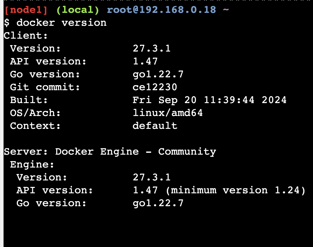The width and height of the screenshot is (313, 247).
Task: Click the 'Engine:' subheading
Action: pos(32,165)
